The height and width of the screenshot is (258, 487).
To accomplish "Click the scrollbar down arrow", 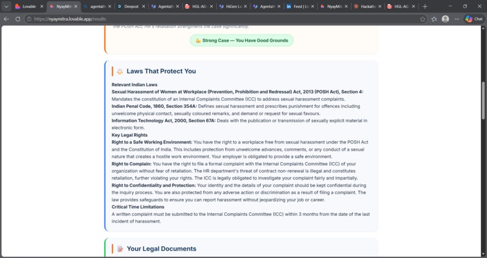I will coord(483,254).
